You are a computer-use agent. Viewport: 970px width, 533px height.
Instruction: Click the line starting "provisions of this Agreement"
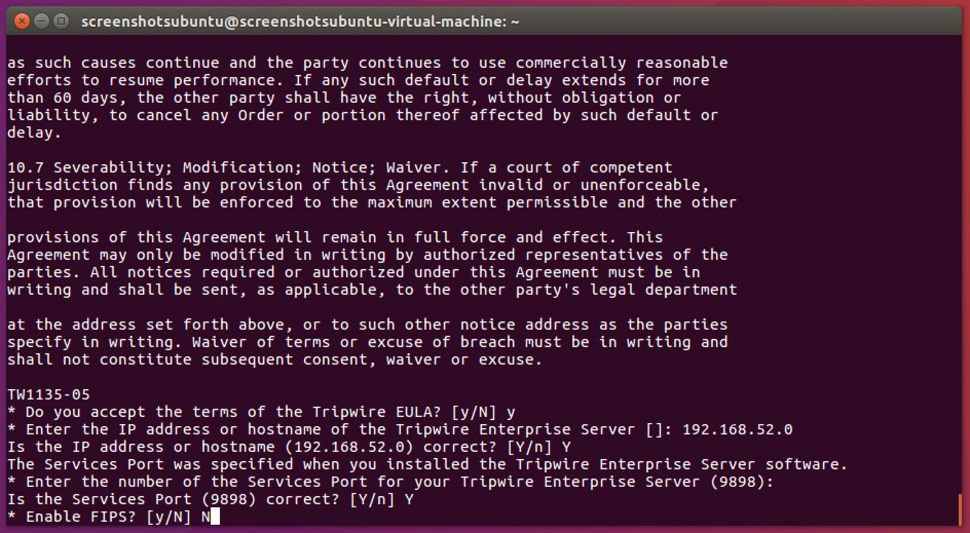pos(334,237)
